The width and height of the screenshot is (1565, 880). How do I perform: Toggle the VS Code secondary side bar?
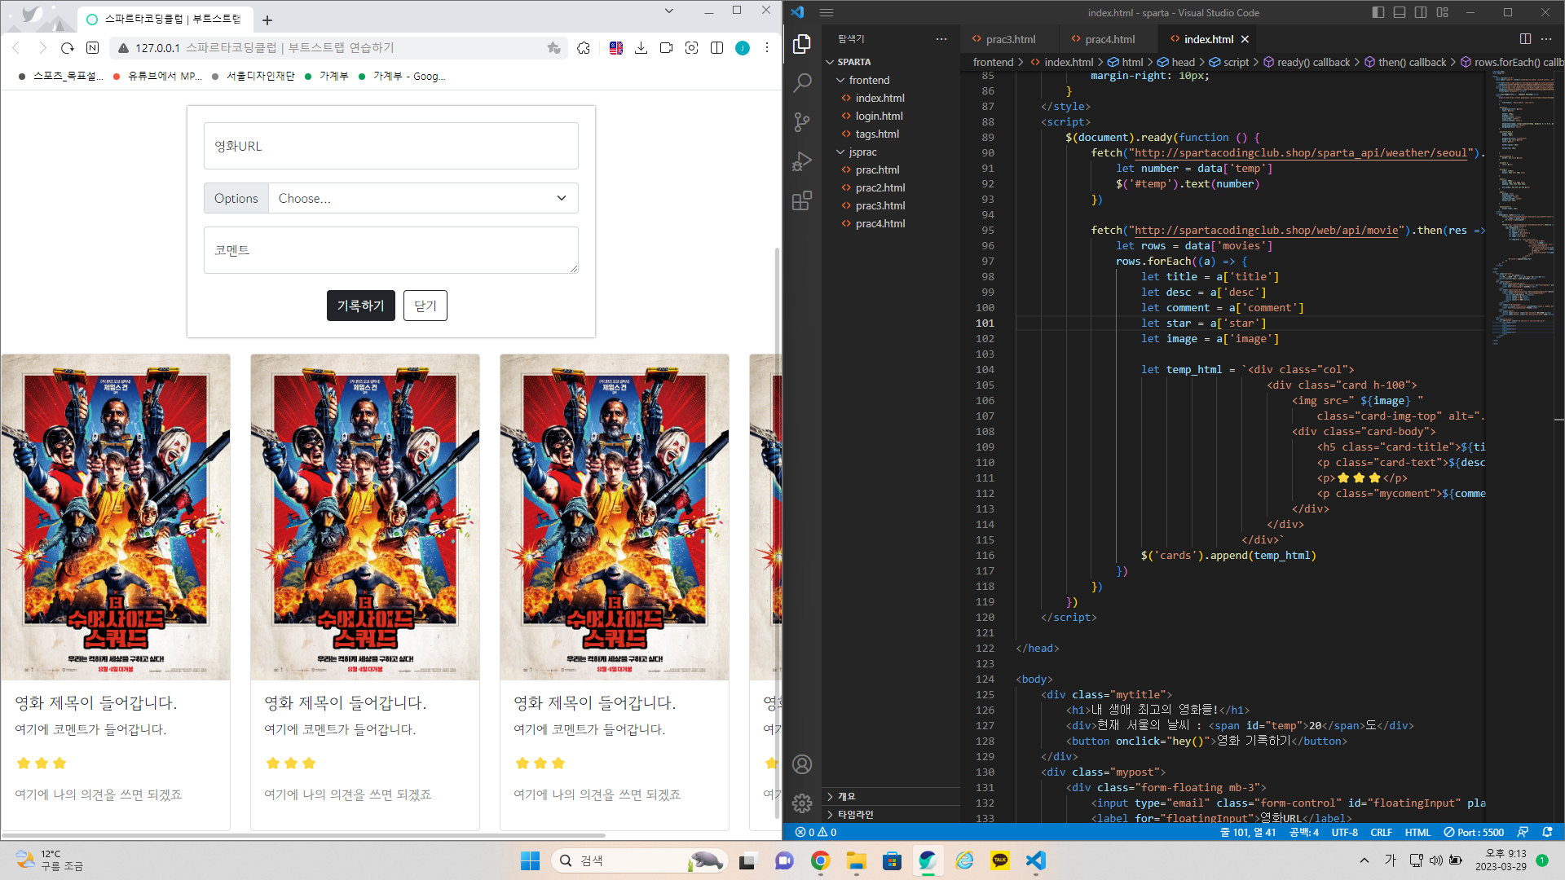tap(1421, 12)
